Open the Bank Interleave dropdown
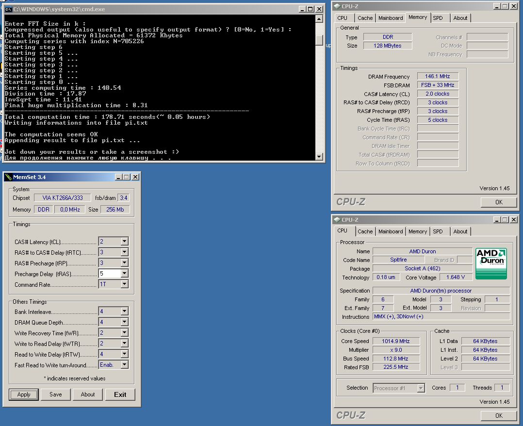523x426 pixels. coord(124,311)
